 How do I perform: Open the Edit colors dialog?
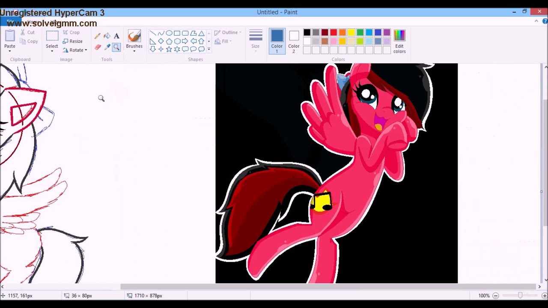399,41
